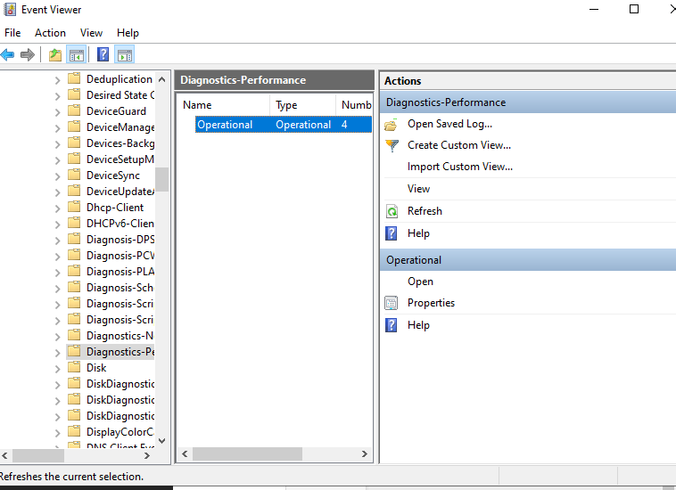Click the Properties icon in Operational actions
Screen dimensions: 676x490
coord(391,303)
